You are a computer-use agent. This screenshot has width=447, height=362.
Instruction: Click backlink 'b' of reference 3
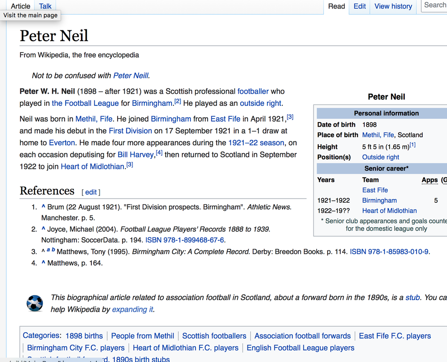coord(53,250)
